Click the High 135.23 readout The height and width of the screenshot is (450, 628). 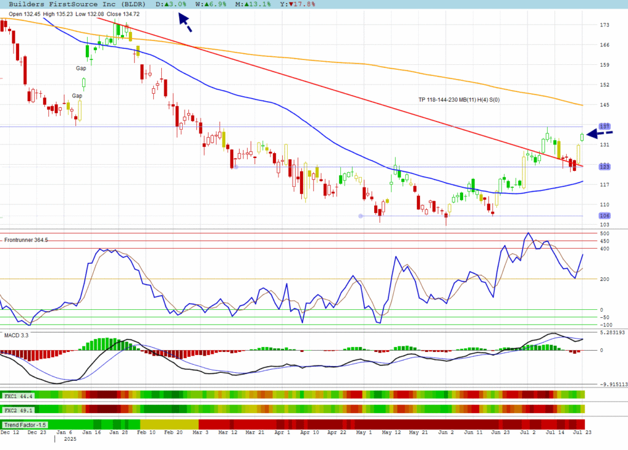[58, 14]
